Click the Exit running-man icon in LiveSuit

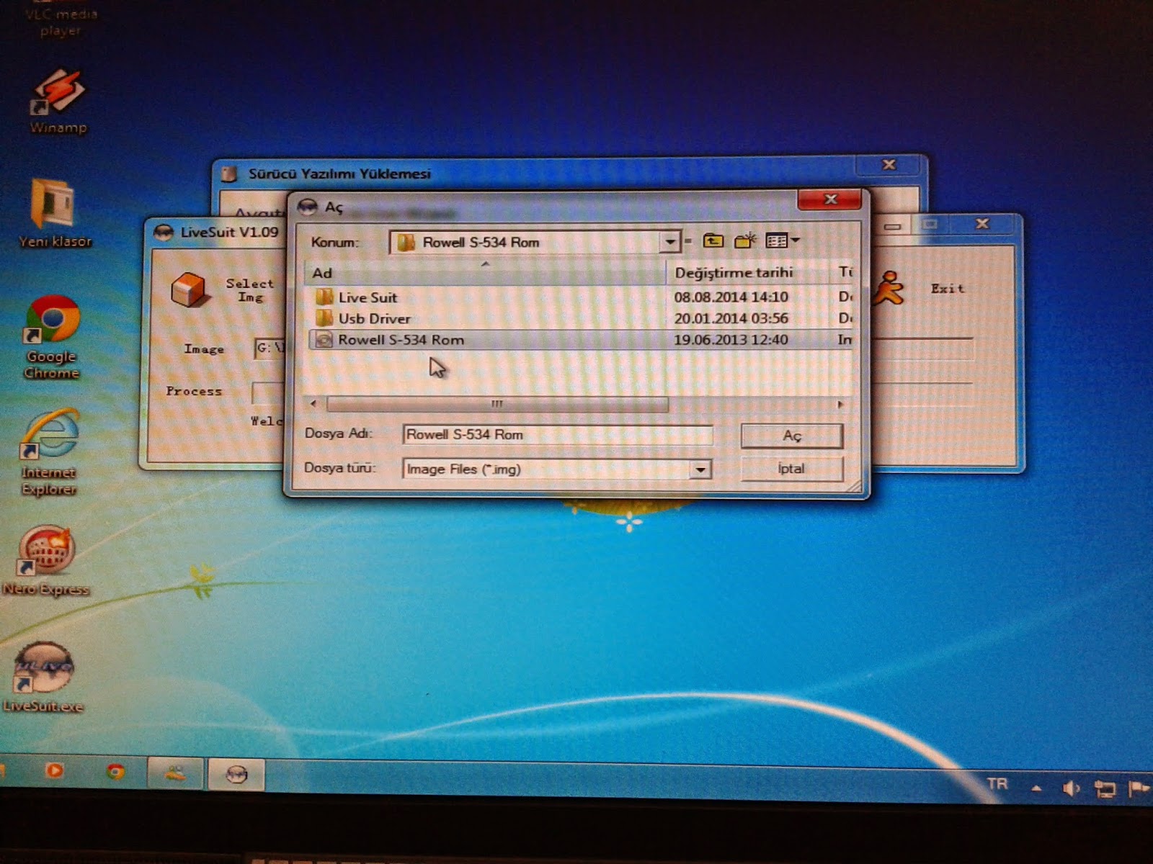tap(890, 288)
